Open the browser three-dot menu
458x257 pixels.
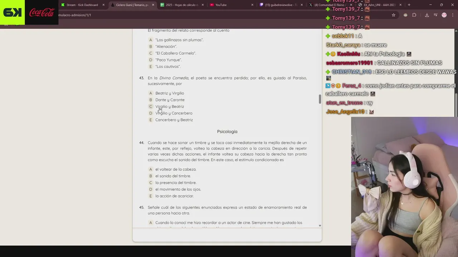pos(453,15)
